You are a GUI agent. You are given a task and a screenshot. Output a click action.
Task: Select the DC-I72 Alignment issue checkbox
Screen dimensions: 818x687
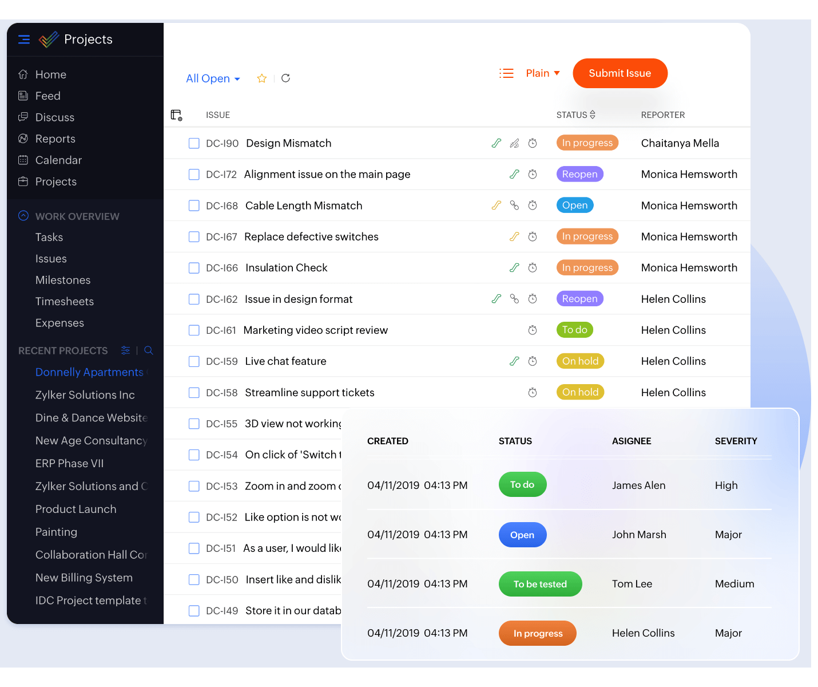click(194, 174)
